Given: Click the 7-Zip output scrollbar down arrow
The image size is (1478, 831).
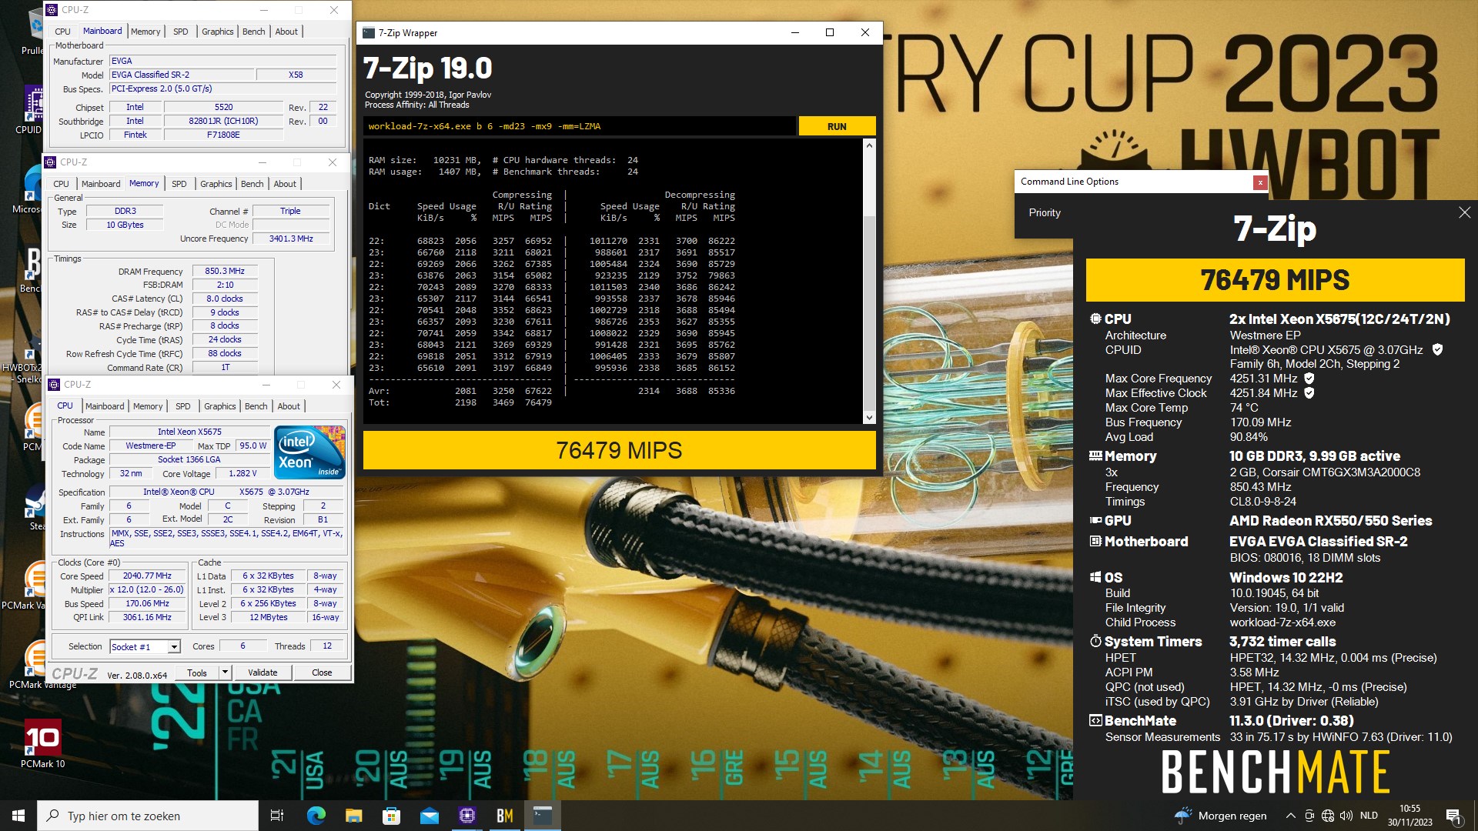Looking at the screenshot, I should pos(869,418).
